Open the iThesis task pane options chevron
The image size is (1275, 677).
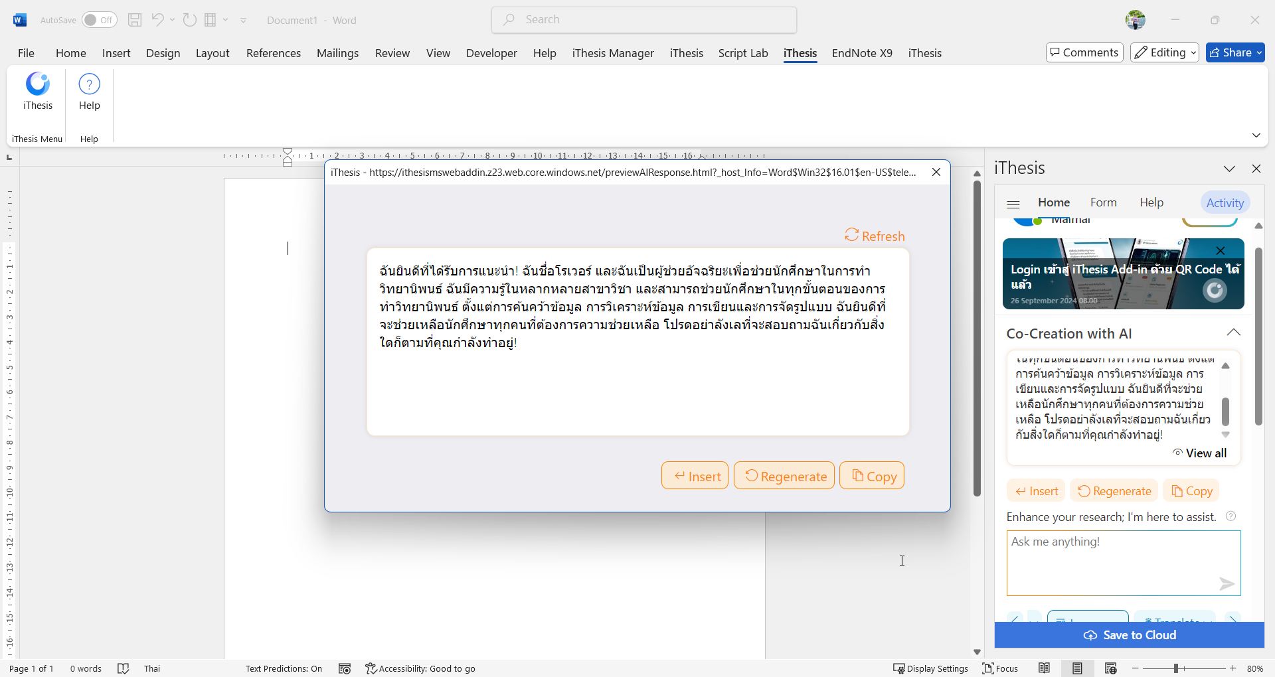click(x=1229, y=169)
